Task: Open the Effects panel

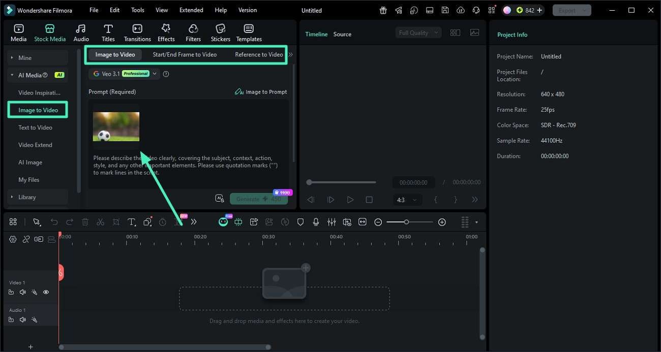Action: point(166,31)
